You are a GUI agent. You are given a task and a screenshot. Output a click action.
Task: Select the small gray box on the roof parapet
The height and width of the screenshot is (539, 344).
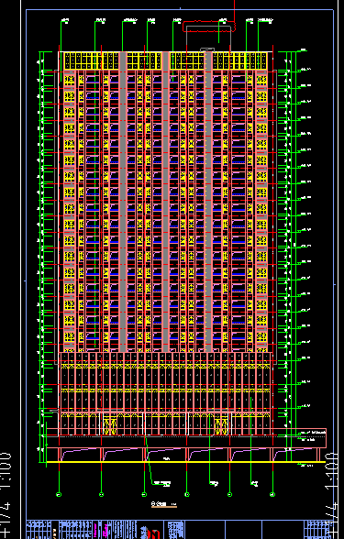point(207,50)
